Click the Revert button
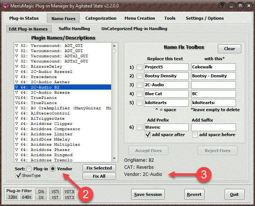Viewport: 255px width, 206px height. [194, 194]
